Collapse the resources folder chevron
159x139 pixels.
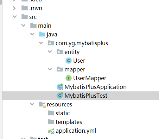coord(32,104)
